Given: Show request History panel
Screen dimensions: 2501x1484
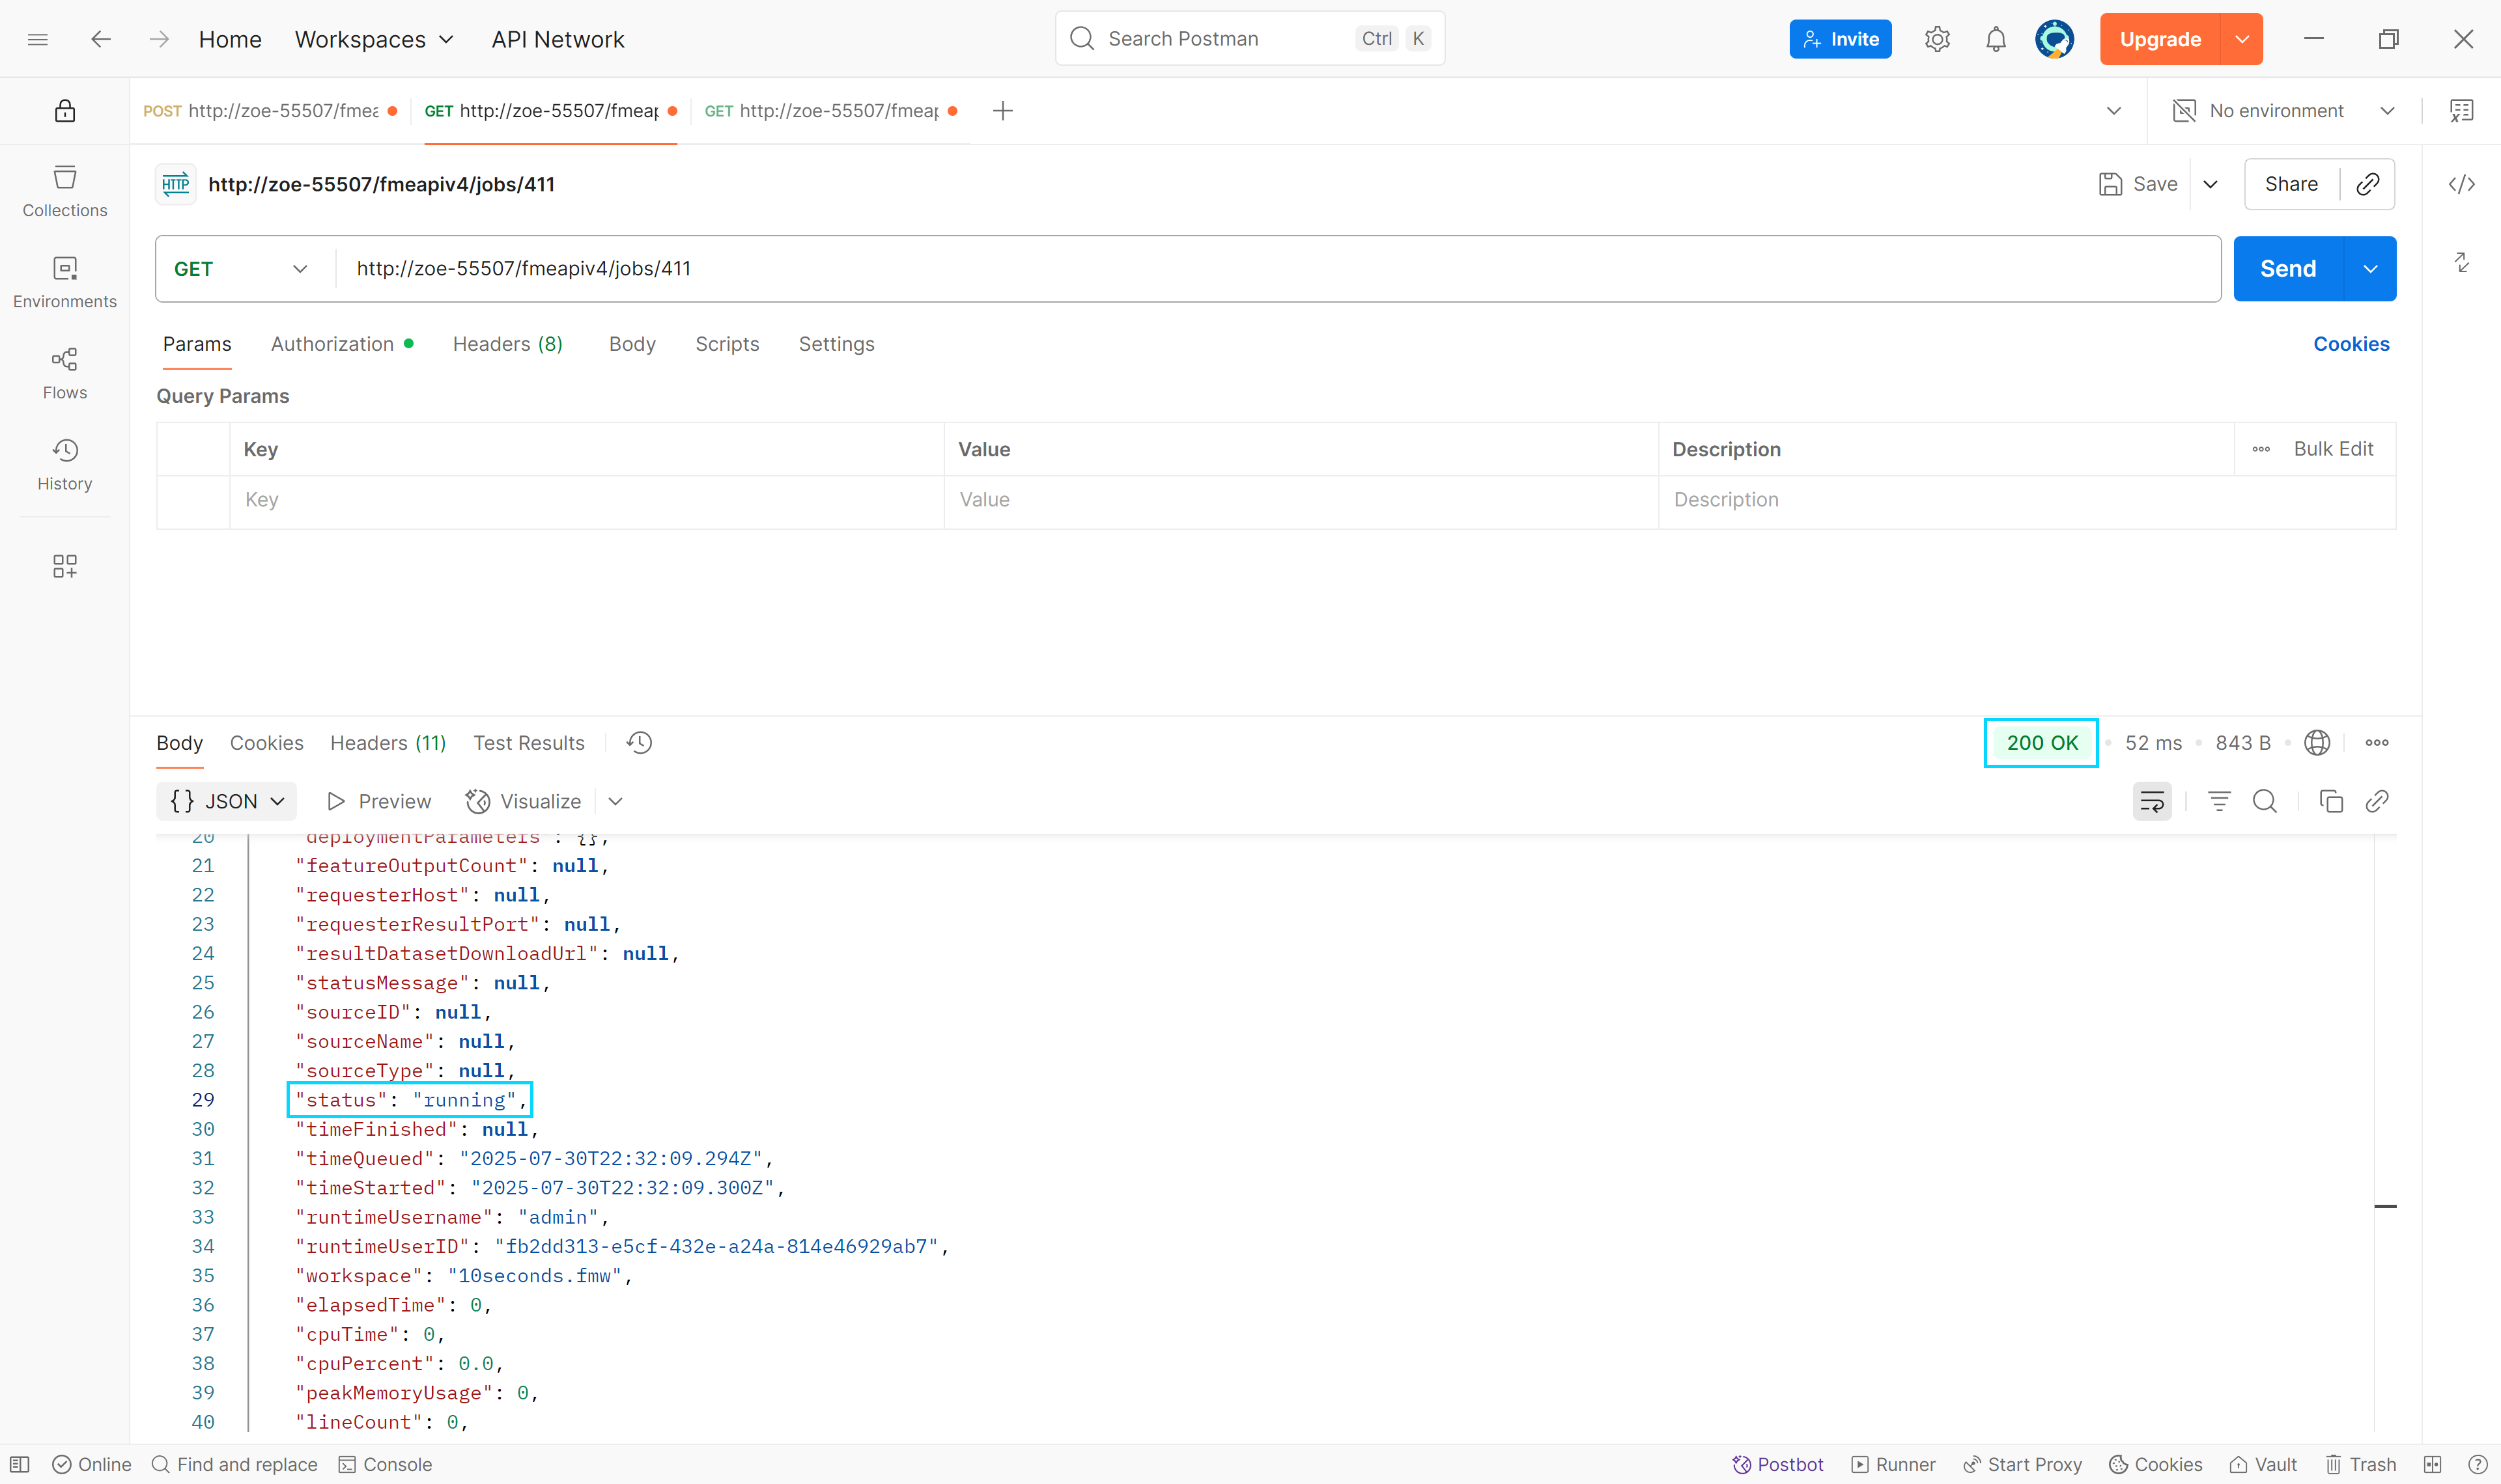Looking at the screenshot, I should [x=64, y=463].
